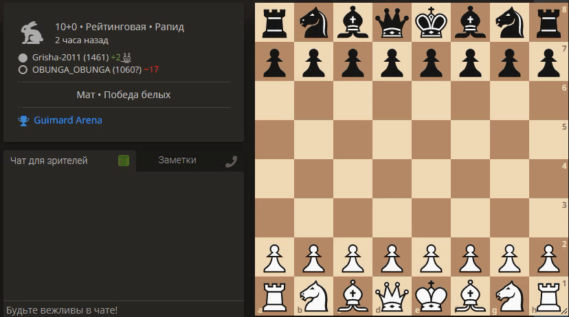
Task: Select the black king on e8
Action: tap(431, 22)
